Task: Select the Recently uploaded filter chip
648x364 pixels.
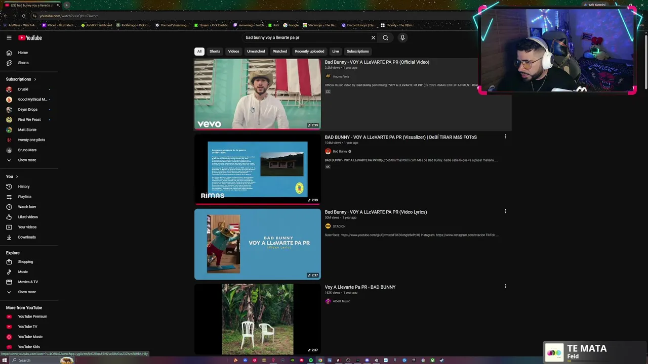Action: tap(309, 51)
